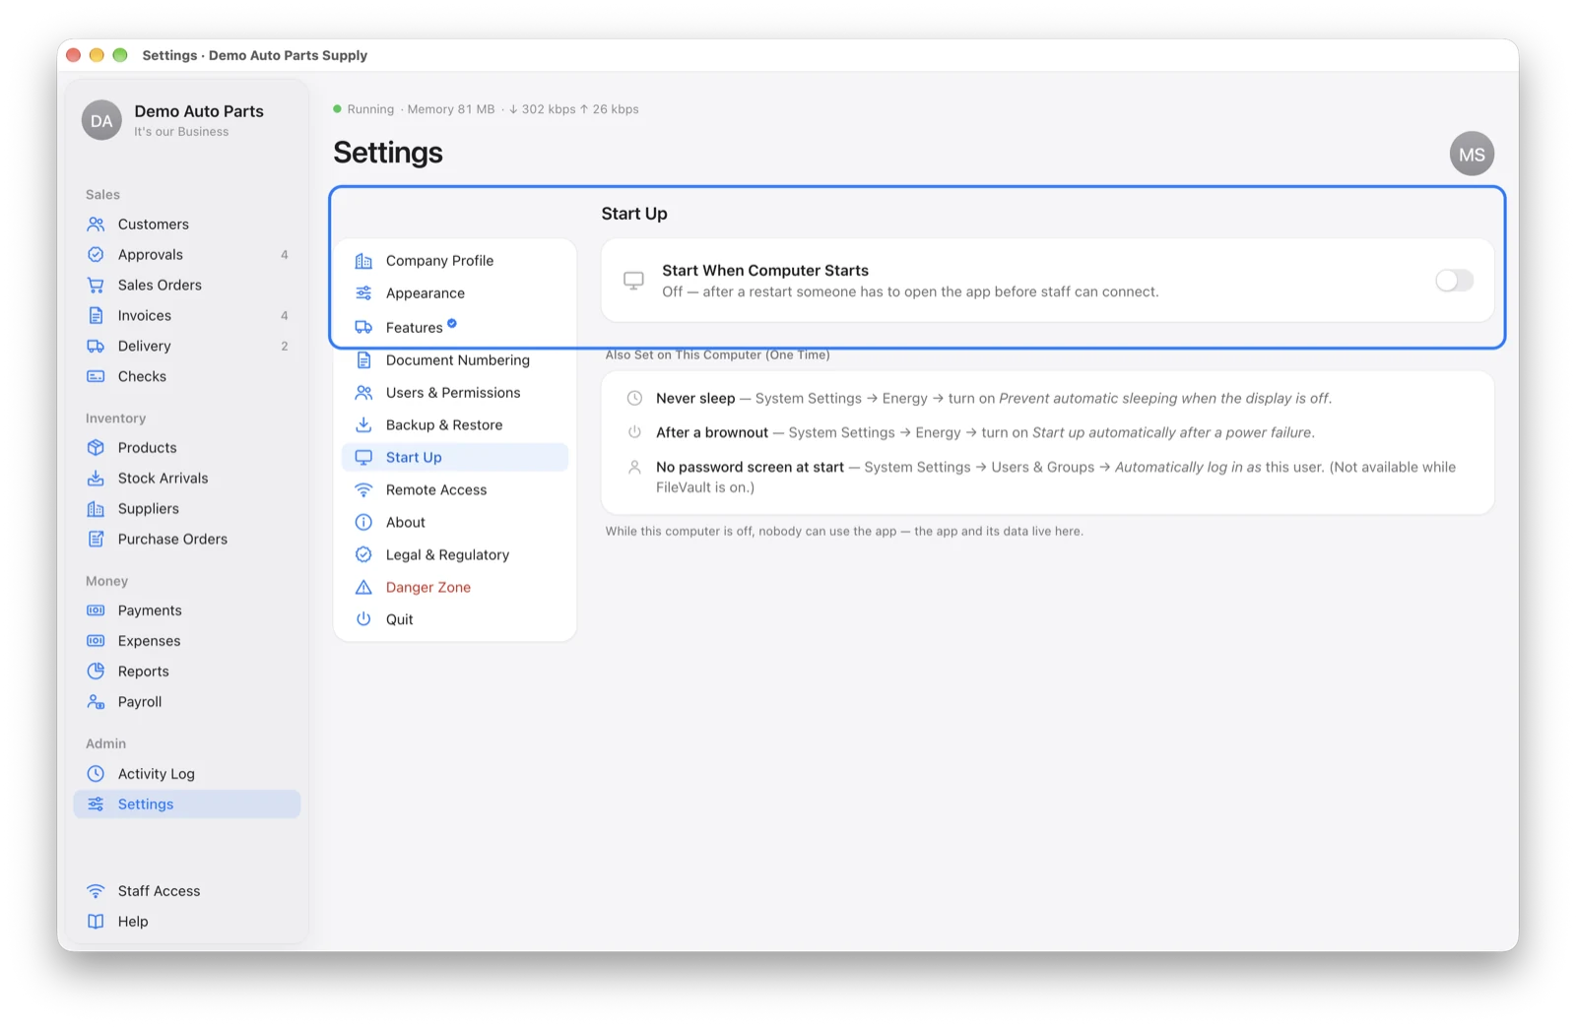
Task: Click the Suppliers building icon
Action: coord(96,509)
